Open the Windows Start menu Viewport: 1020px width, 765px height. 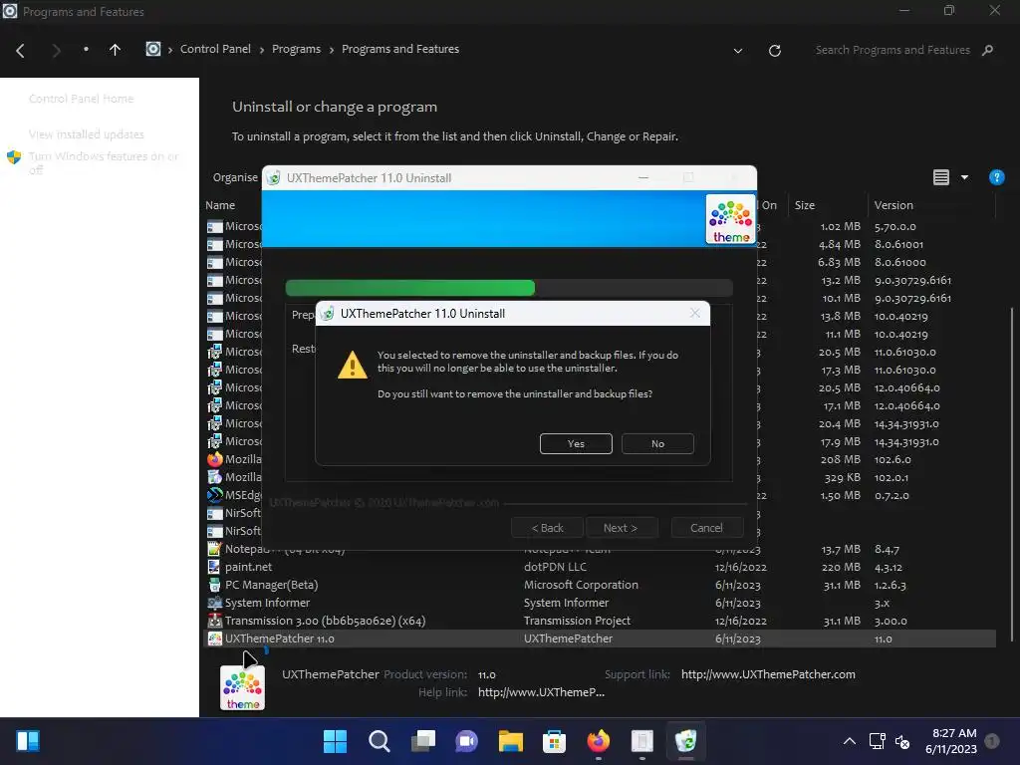pyautogui.click(x=335, y=741)
